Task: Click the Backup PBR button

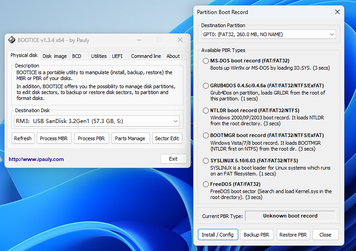Action: pos(256,235)
